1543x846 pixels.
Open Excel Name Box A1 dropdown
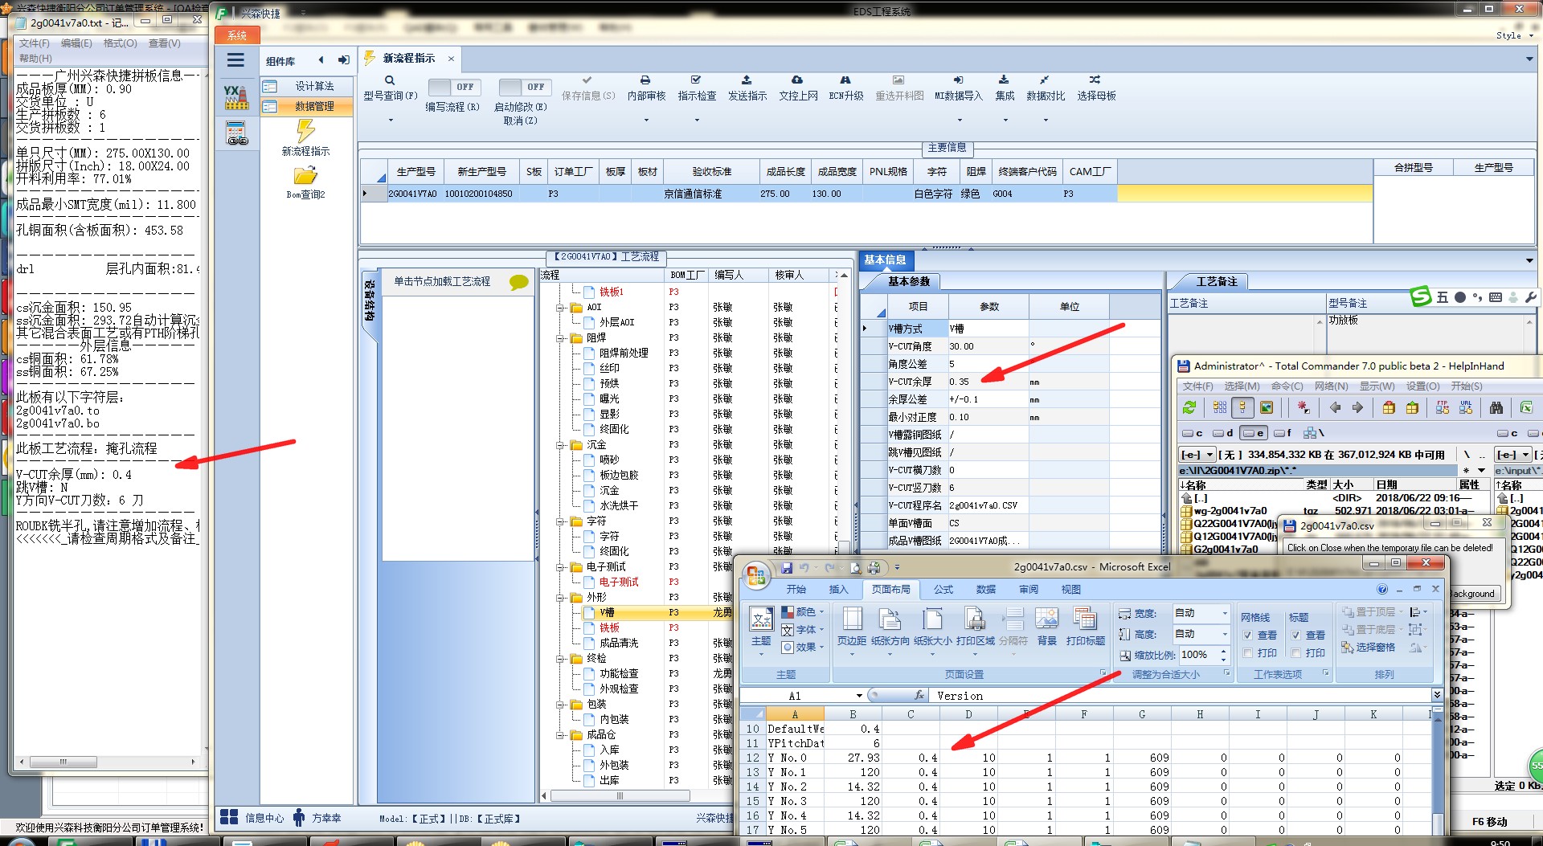point(859,696)
